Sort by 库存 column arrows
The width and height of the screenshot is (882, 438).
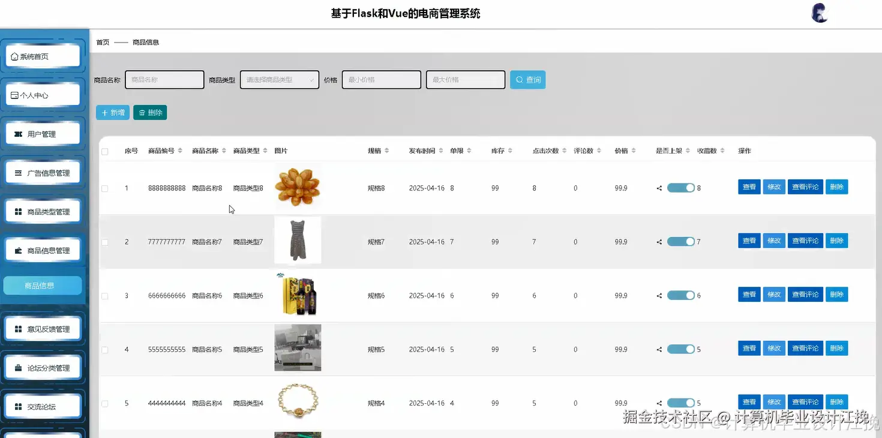pyautogui.click(x=510, y=151)
